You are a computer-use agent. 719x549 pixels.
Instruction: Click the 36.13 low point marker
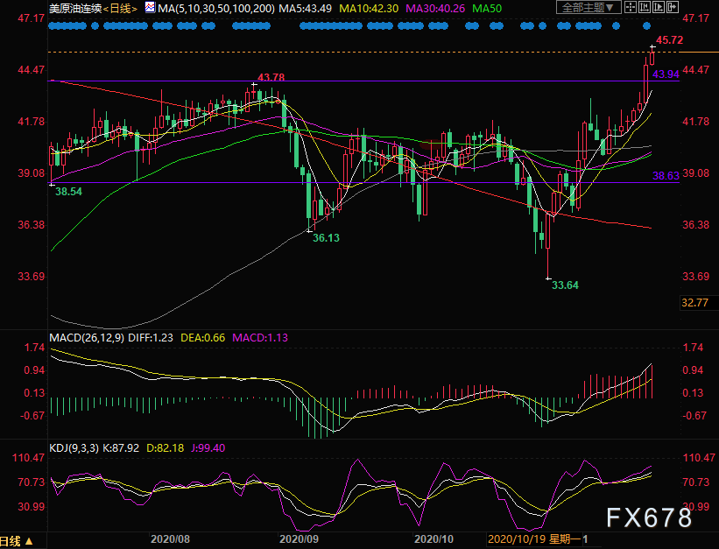coord(310,230)
